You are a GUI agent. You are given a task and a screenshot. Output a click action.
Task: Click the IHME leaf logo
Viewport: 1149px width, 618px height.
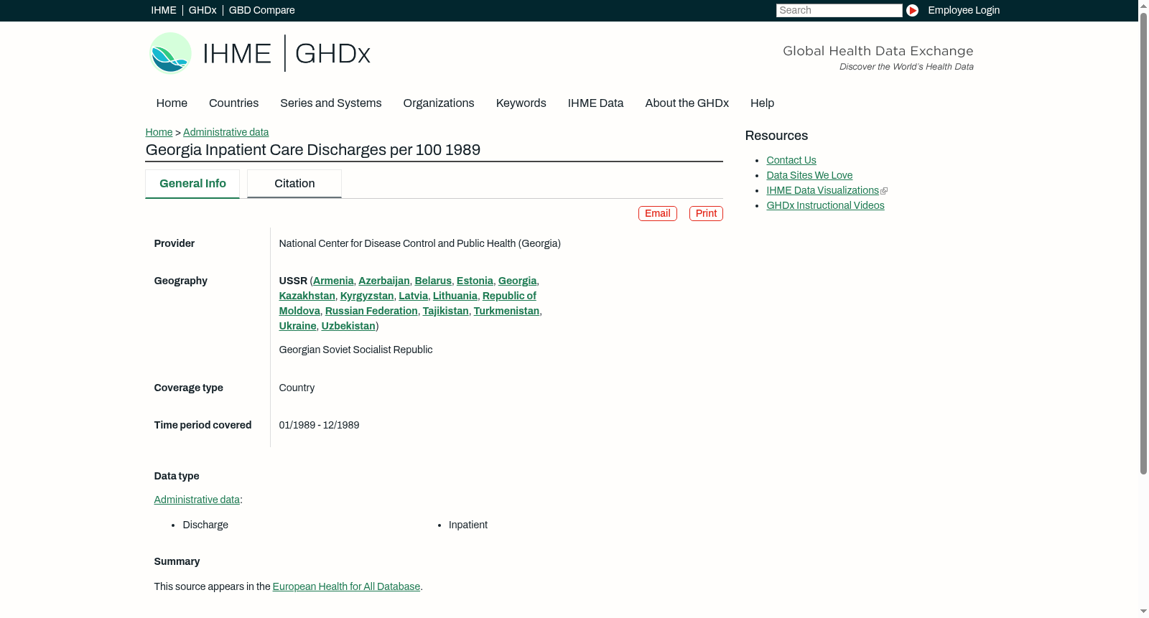(170, 53)
